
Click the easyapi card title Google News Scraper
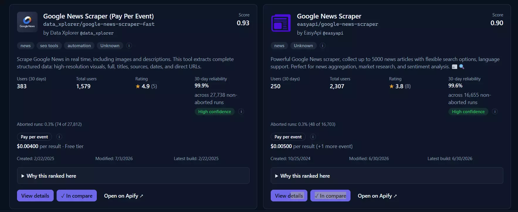(329, 16)
